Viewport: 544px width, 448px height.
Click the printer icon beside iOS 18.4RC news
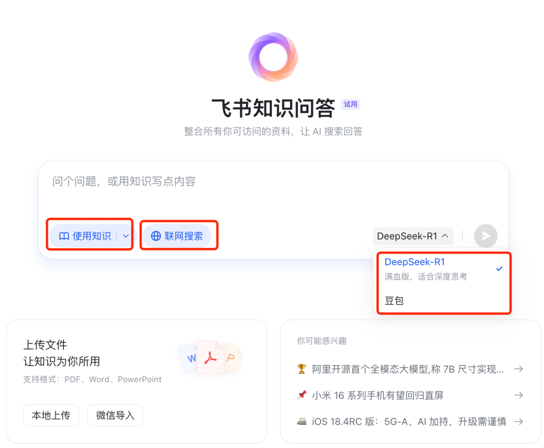coord(302,422)
